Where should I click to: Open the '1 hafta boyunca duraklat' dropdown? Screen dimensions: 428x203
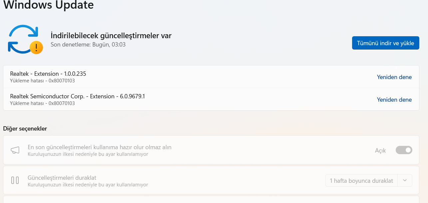[361, 181]
